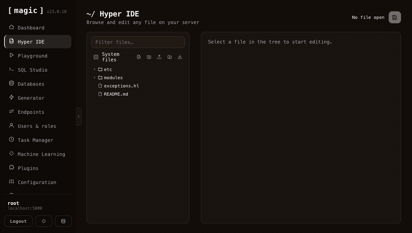This screenshot has height=233, width=412.
Task: Click the 'localhost:5000' server text
Action: click(25, 208)
